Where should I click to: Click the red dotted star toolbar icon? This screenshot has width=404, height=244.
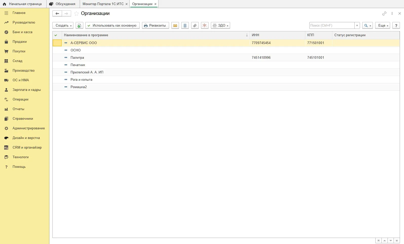[205, 26]
